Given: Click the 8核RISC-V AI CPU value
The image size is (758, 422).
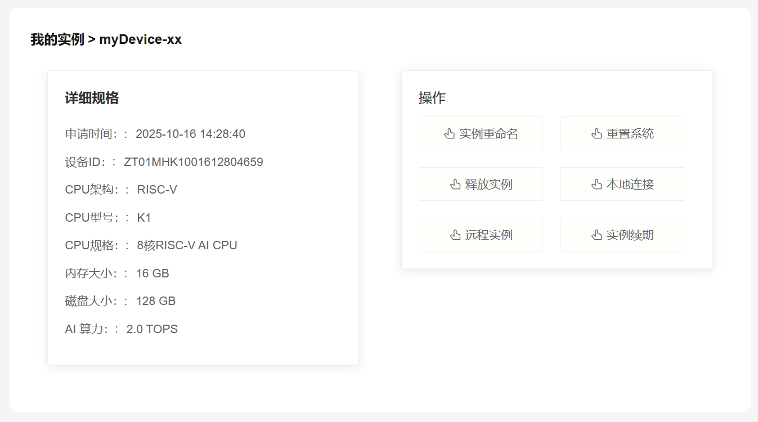Looking at the screenshot, I should 187,245.
